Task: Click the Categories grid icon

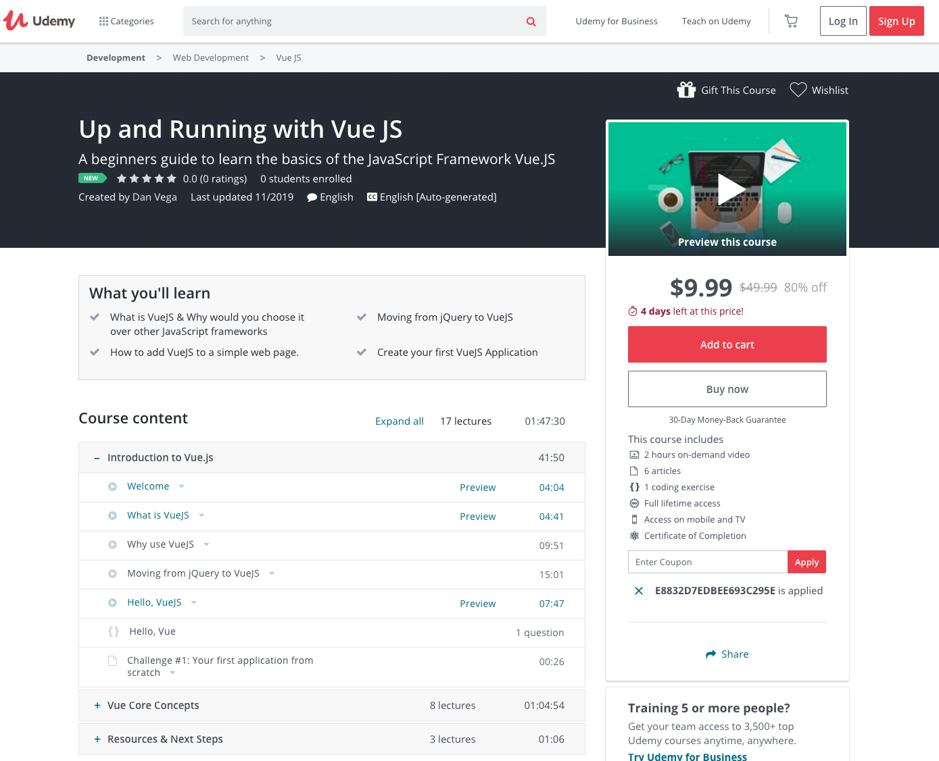Action: click(103, 22)
